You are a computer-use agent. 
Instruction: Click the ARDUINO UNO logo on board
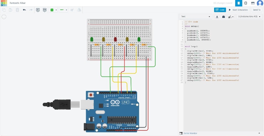point(120,103)
